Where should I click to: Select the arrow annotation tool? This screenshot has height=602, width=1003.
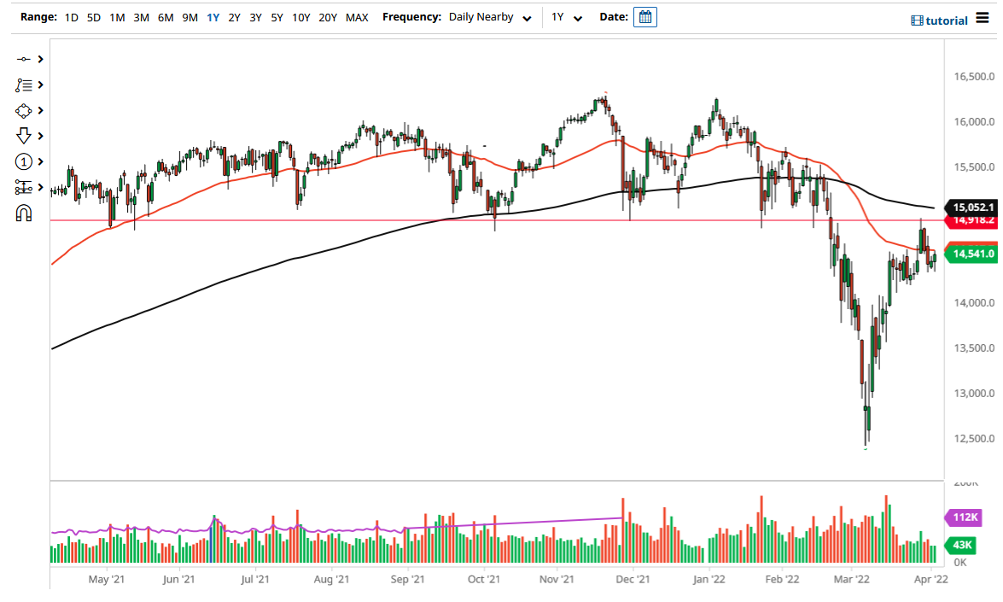tap(24, 136)
